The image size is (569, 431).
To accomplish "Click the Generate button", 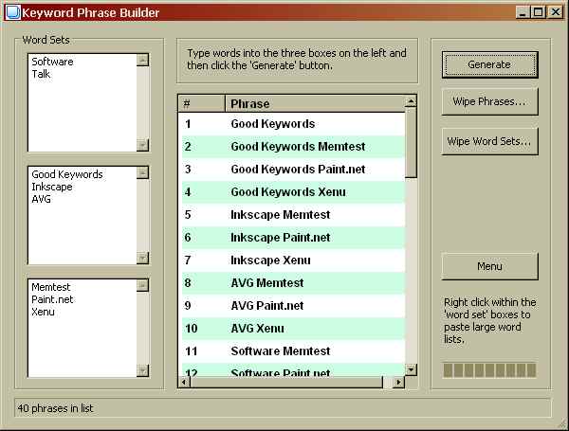I will tap(489, 64).
